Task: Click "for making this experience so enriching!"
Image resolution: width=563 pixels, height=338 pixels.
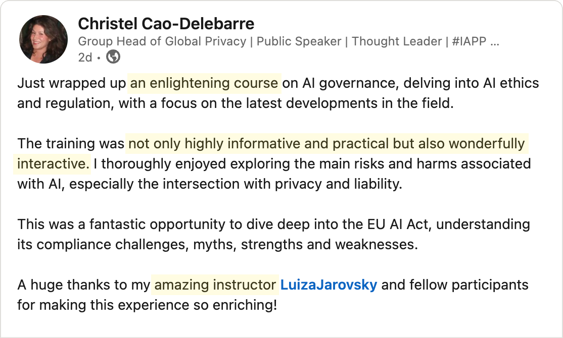Action: (x=147, y=305)
